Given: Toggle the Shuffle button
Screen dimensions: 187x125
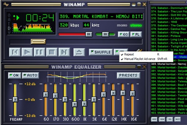Looking at the screenshot, I should [101, 52].
